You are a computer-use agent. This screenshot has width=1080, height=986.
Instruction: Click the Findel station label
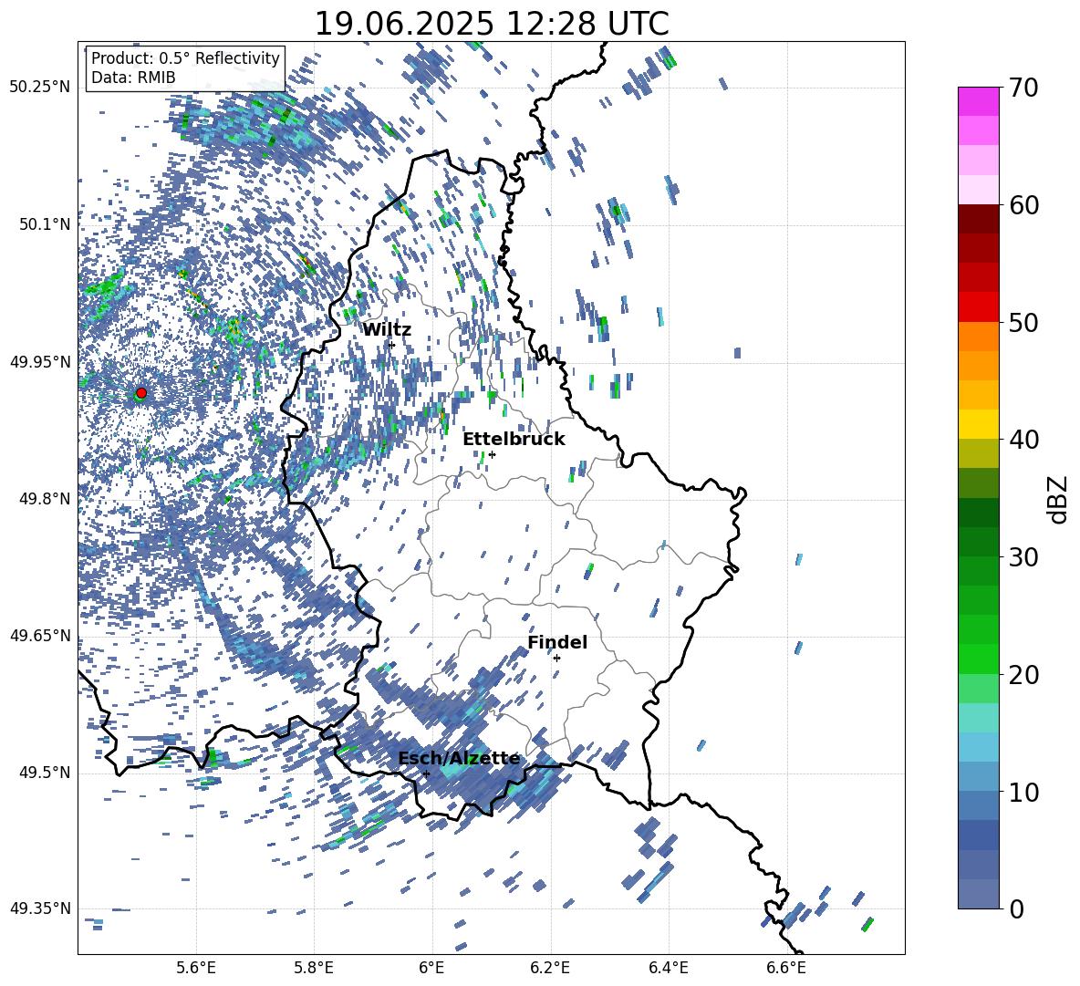557,642
